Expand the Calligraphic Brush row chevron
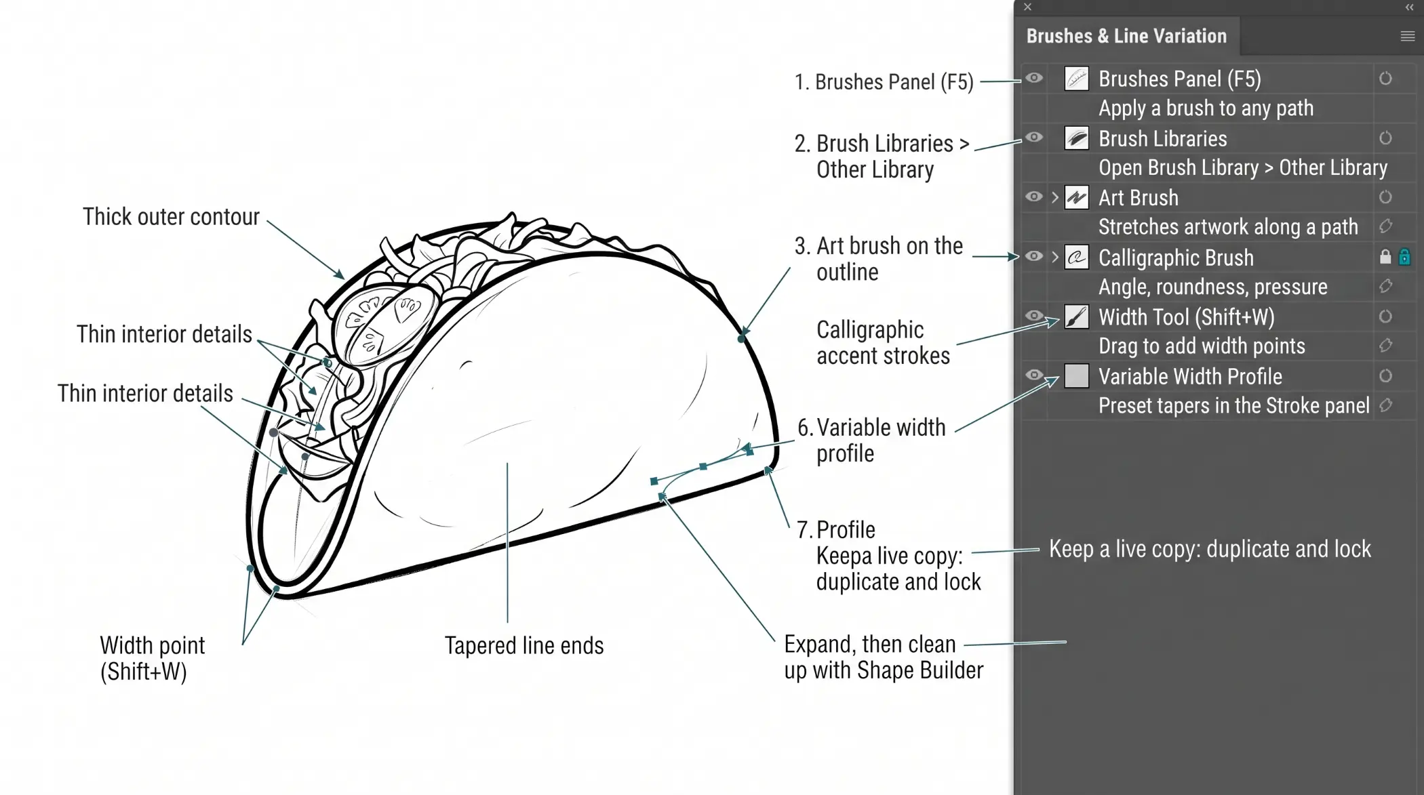 pos(1054,258)
